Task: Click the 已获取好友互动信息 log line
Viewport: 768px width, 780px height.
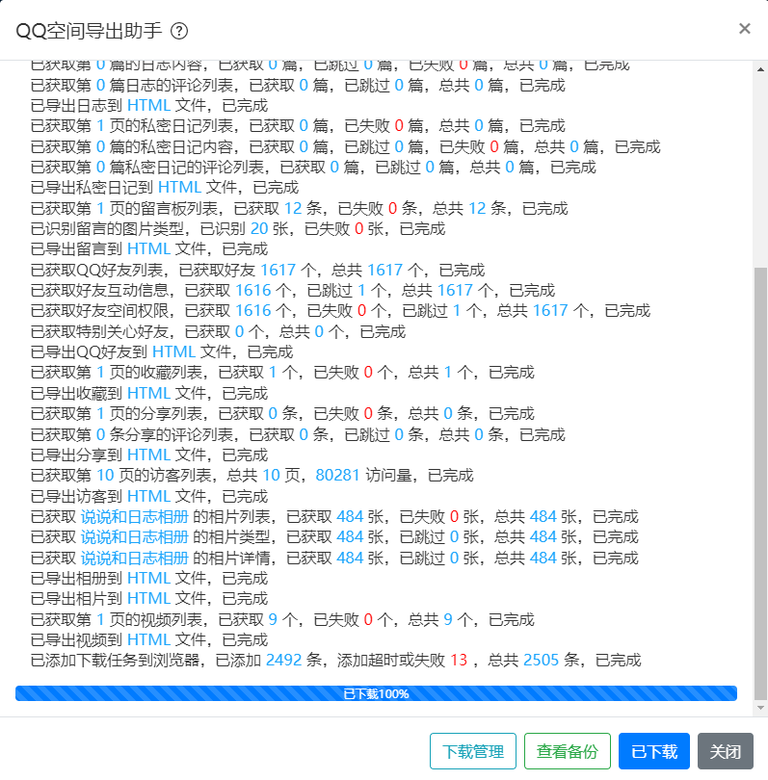Action: tap(293, 291)
